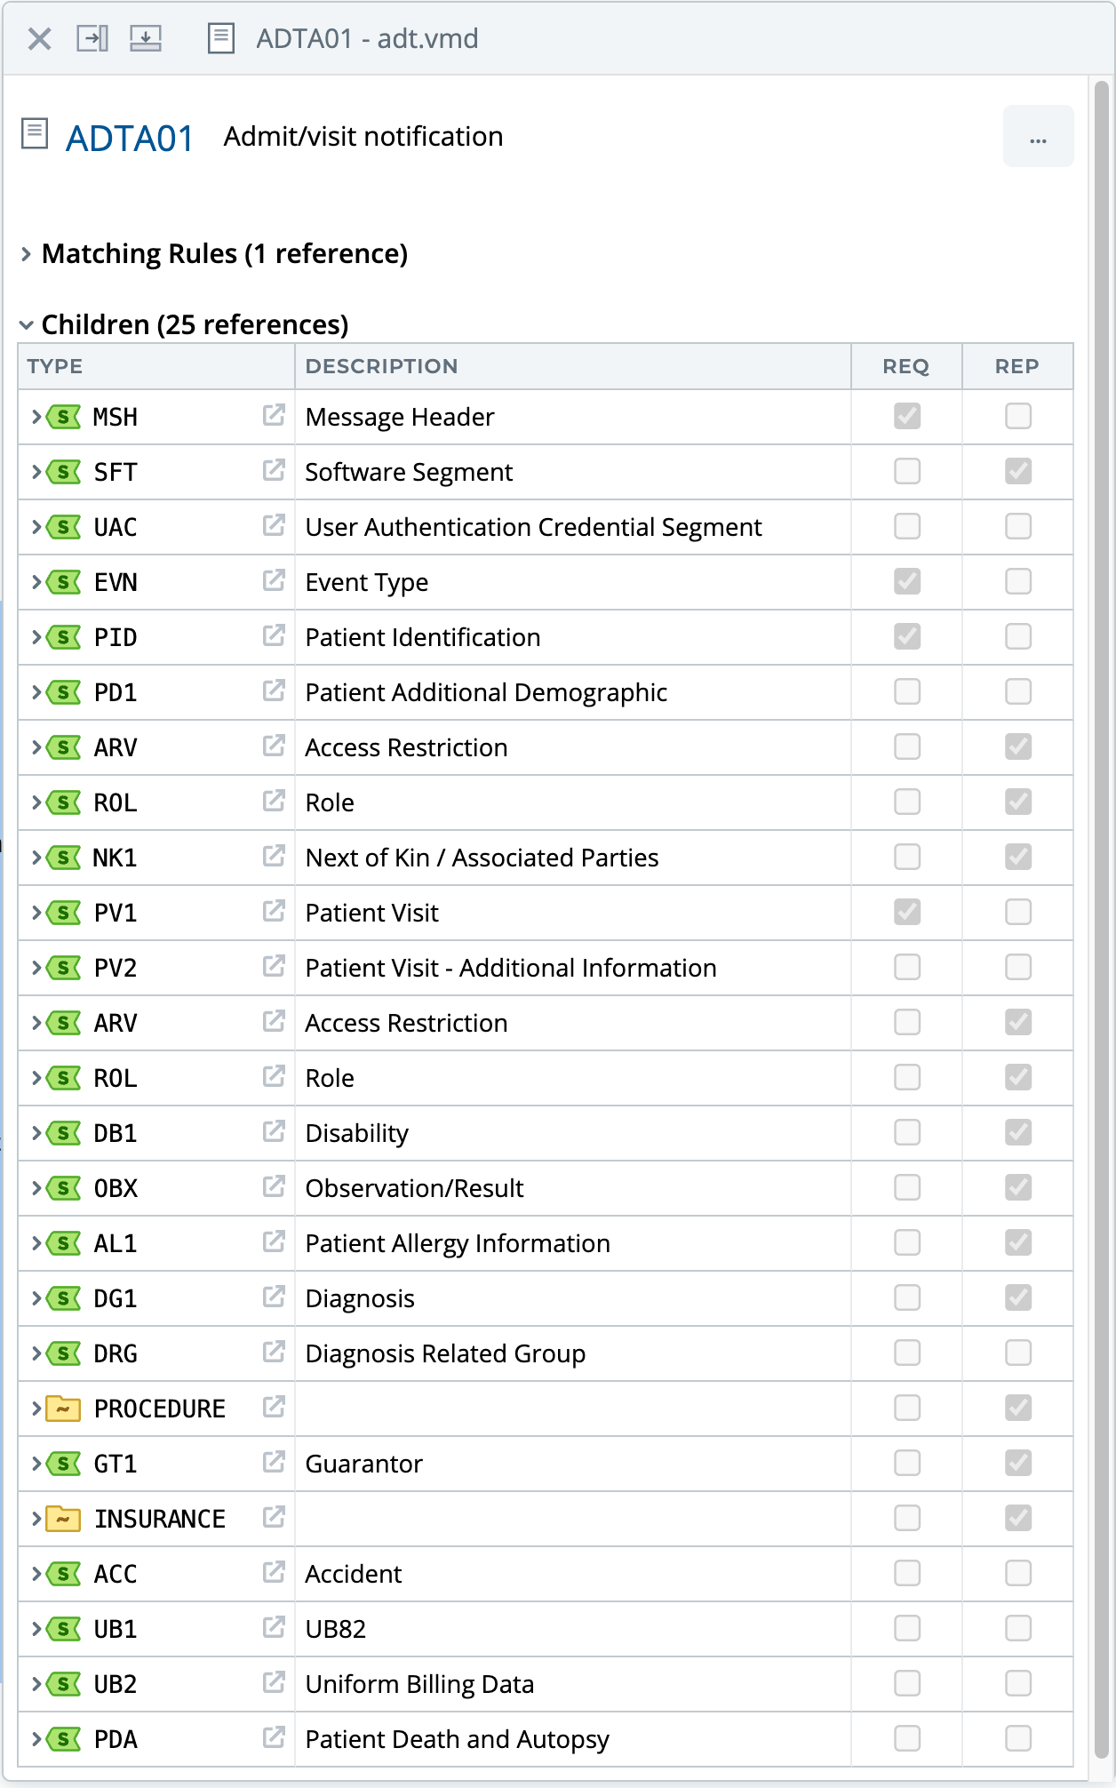Expand the EVN segment row

tap(36, 582)
